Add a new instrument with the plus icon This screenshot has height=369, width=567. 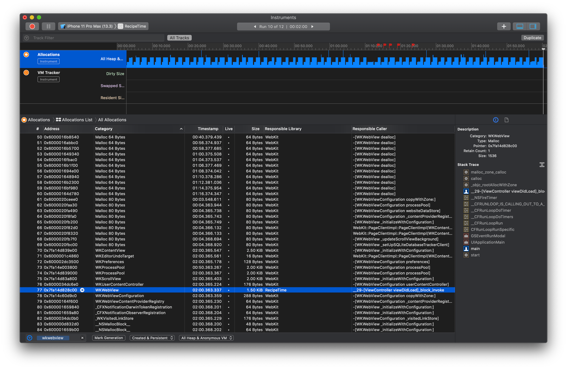pyautogui.click(x=504, y=26)
